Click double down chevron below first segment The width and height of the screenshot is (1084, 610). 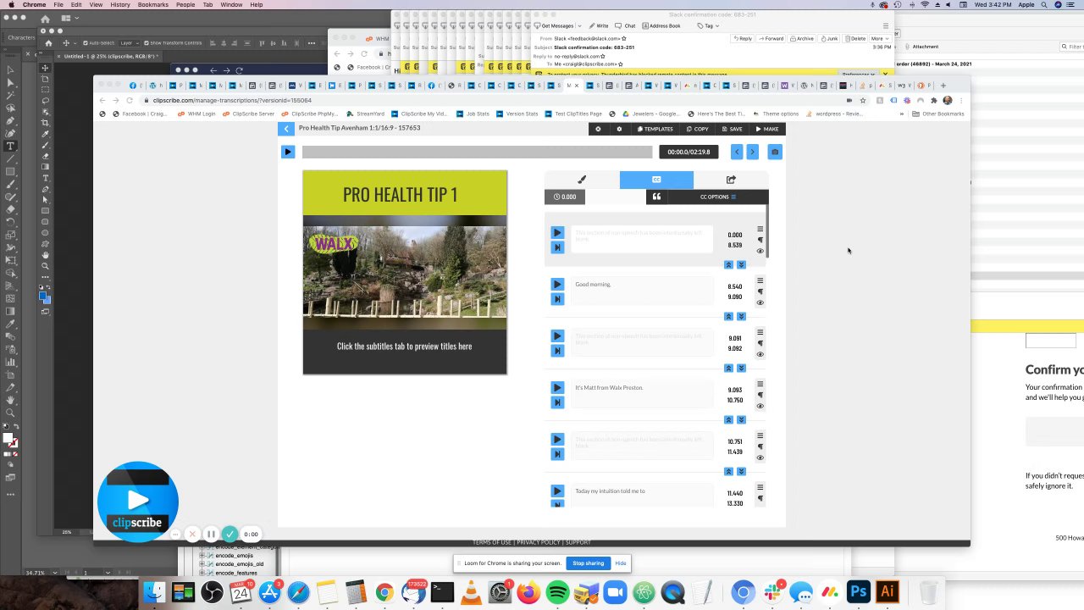click(741, 265)
